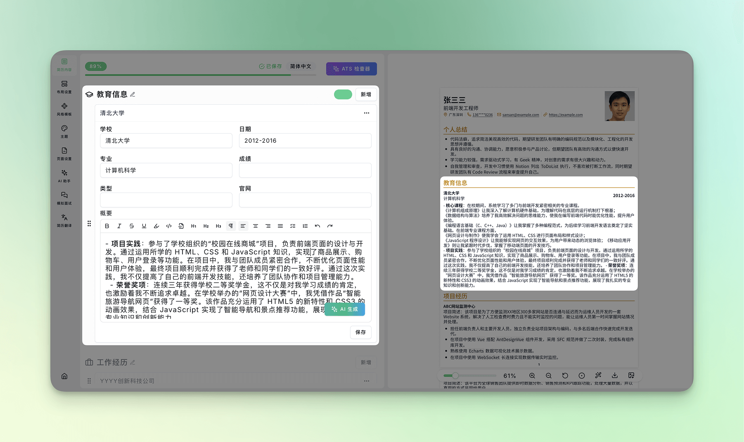
Task: Toggle the 教育信息 section visibility switch
Action: [x=343, y=94]
